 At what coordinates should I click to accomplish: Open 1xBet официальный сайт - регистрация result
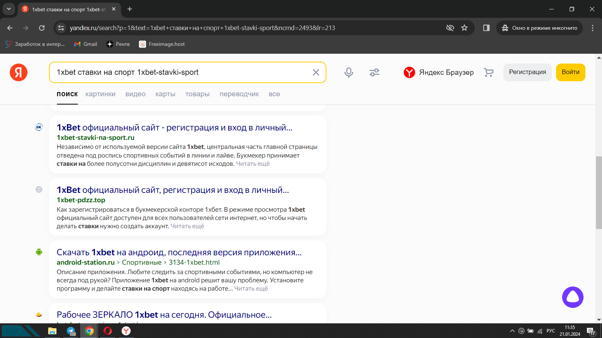pyautogui.click(x=174, y=127)
